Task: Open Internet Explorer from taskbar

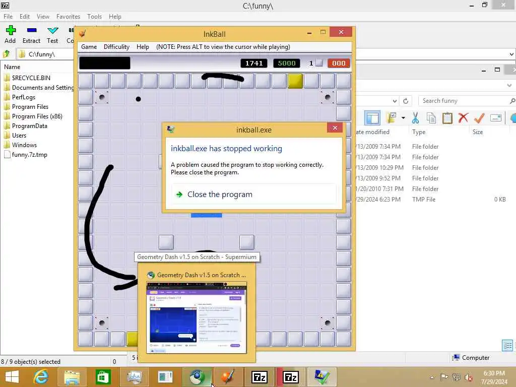Action: tap(41, 377)
